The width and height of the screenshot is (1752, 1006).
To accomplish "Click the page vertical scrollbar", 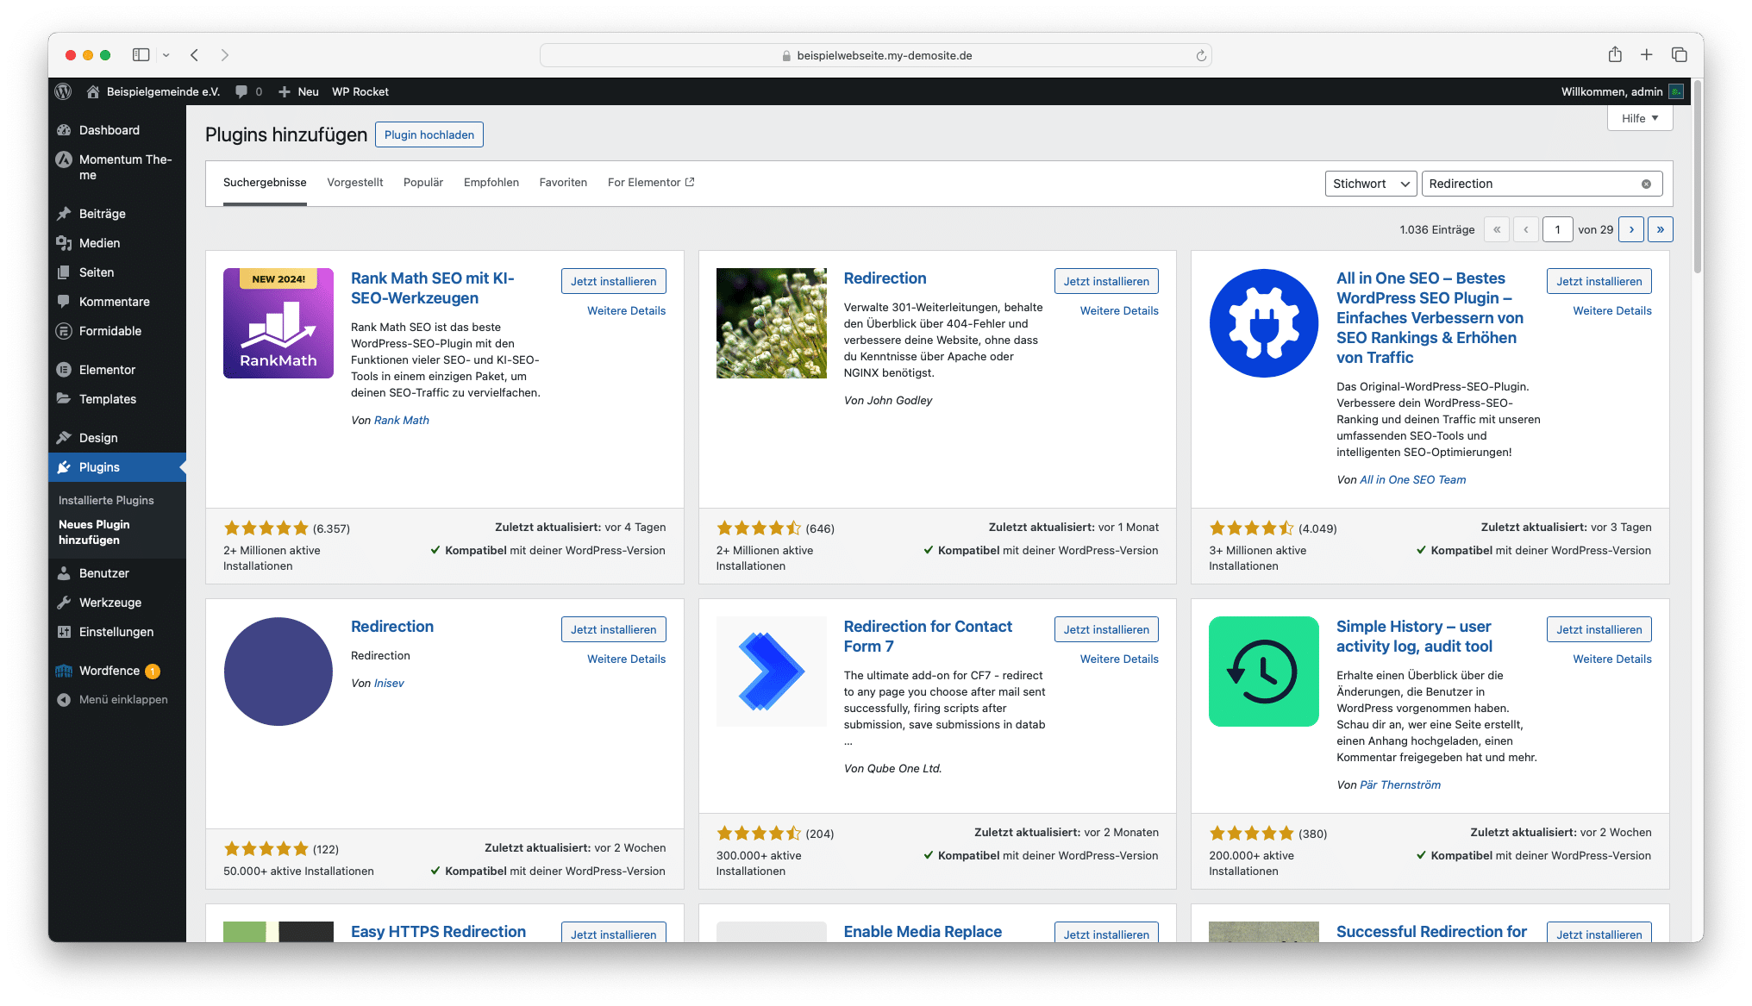I will [1697, 177].
